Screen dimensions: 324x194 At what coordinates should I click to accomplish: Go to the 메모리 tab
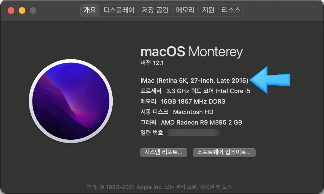coord(185,10)
